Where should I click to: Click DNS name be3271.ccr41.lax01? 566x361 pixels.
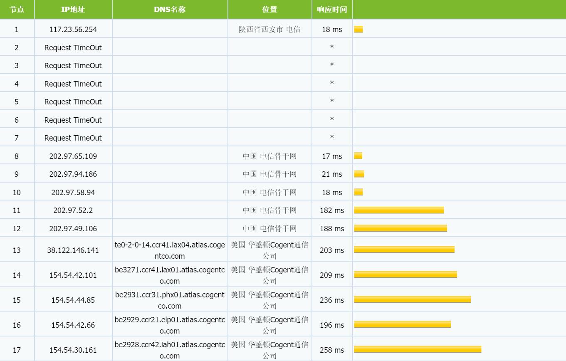point(170,275)
